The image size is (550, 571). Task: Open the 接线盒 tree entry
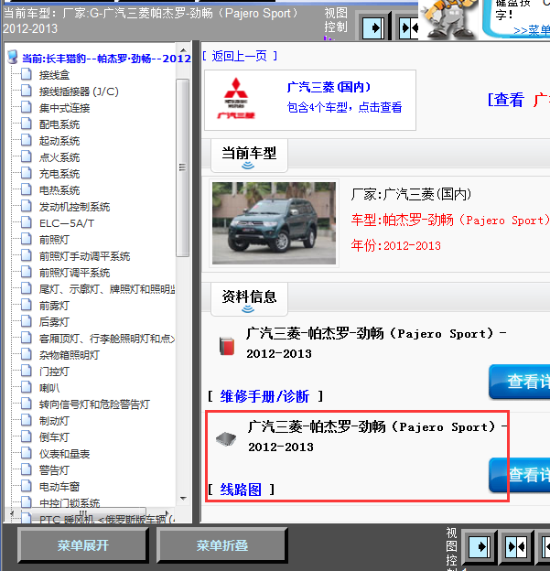pyautogui.click(x=54, y=75)
